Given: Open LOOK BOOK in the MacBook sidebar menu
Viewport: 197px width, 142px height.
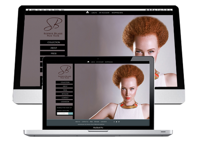Looking at the screenshot, I should (64, 101).
